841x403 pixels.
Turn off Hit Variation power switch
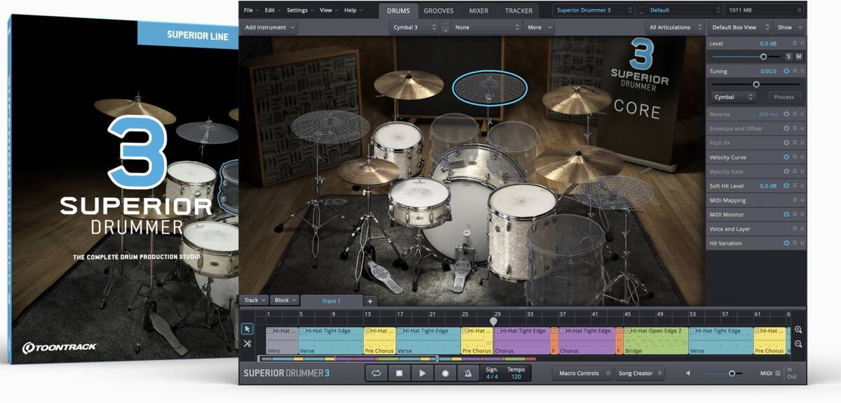786,243
